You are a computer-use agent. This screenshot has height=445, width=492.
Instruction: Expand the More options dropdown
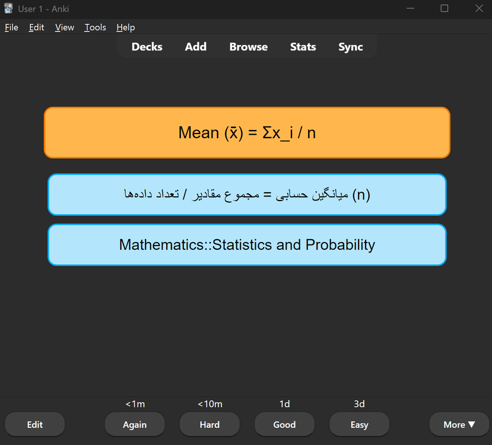(459, 424)
